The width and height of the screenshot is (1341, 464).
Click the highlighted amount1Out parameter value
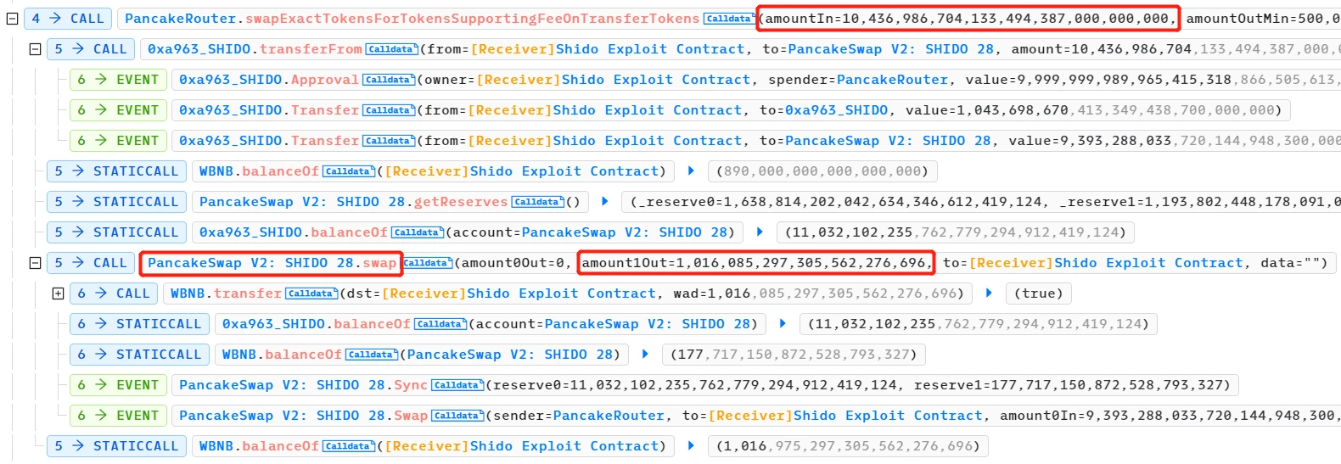755,263
